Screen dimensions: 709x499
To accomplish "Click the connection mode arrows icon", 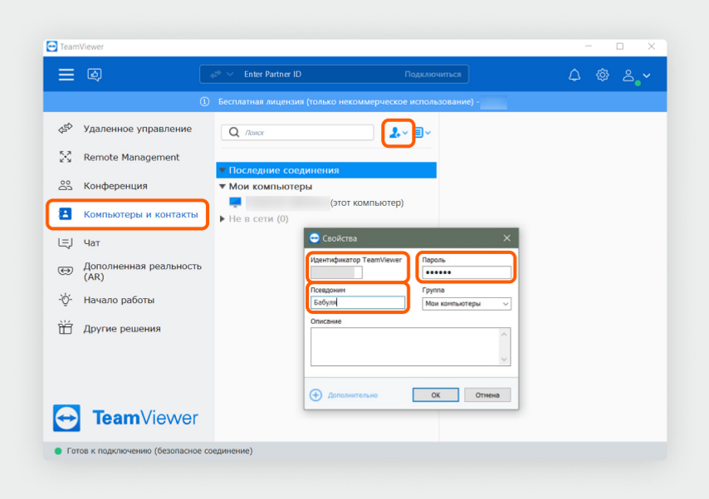I will (x=216, y=74).
